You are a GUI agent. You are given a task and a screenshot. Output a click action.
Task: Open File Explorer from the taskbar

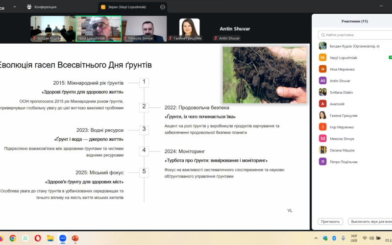[x=50, y=238]
